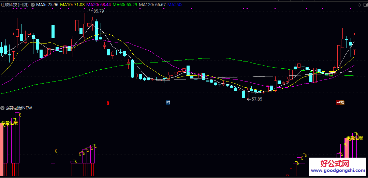Click the blue 财 financial marker

click(168, 103)
